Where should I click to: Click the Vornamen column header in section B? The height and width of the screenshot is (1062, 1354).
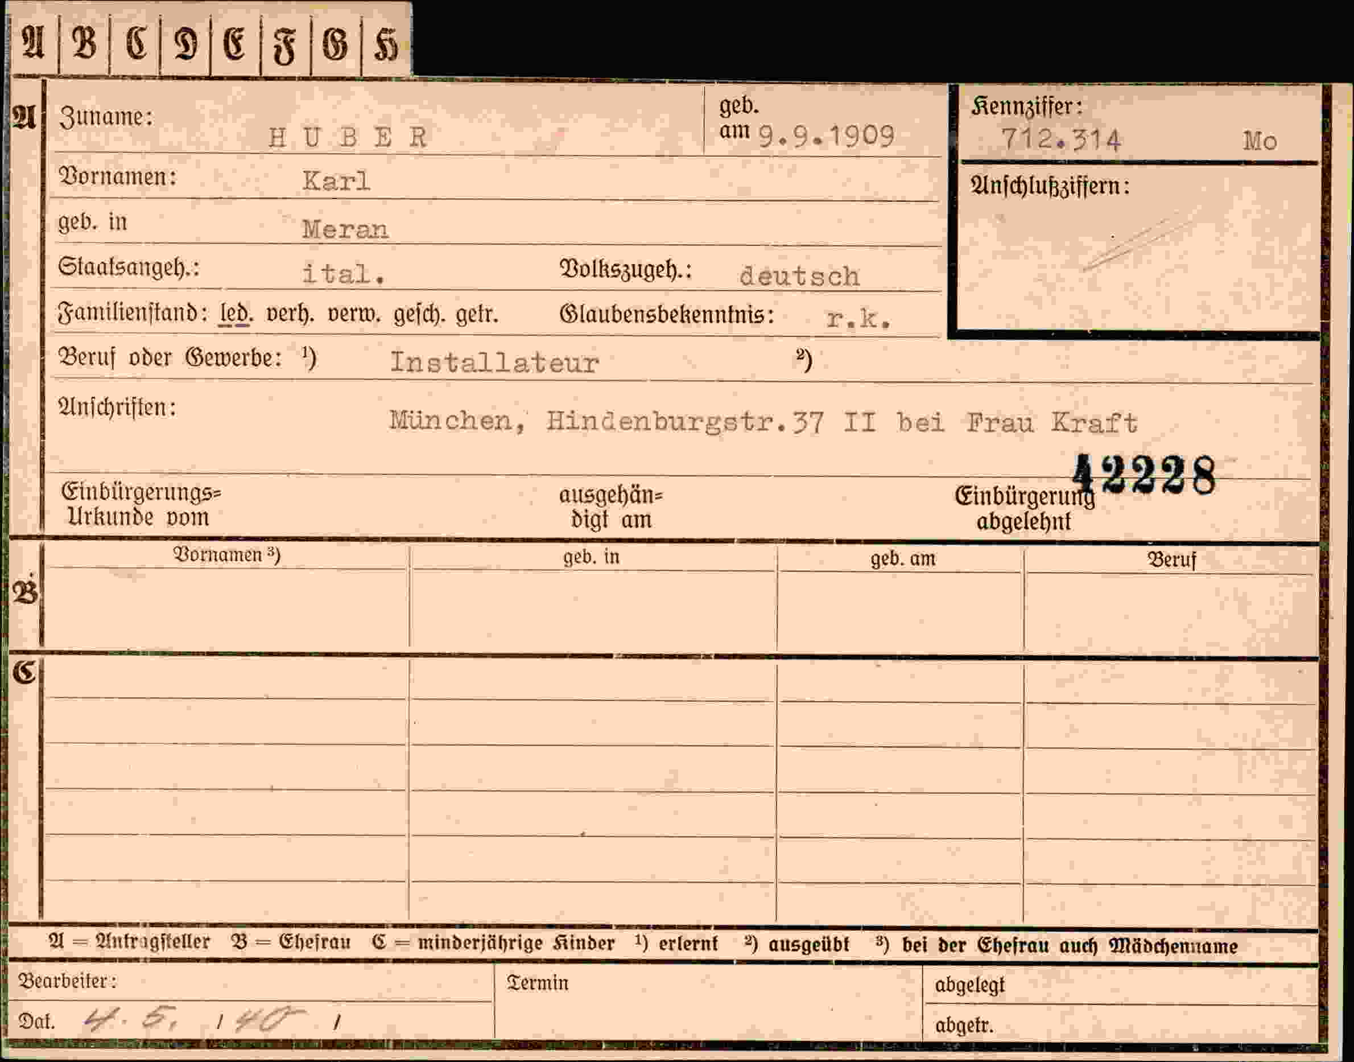227,554
